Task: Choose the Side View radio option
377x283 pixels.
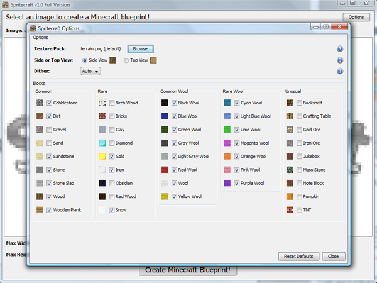Action: [x=85, y=60]
